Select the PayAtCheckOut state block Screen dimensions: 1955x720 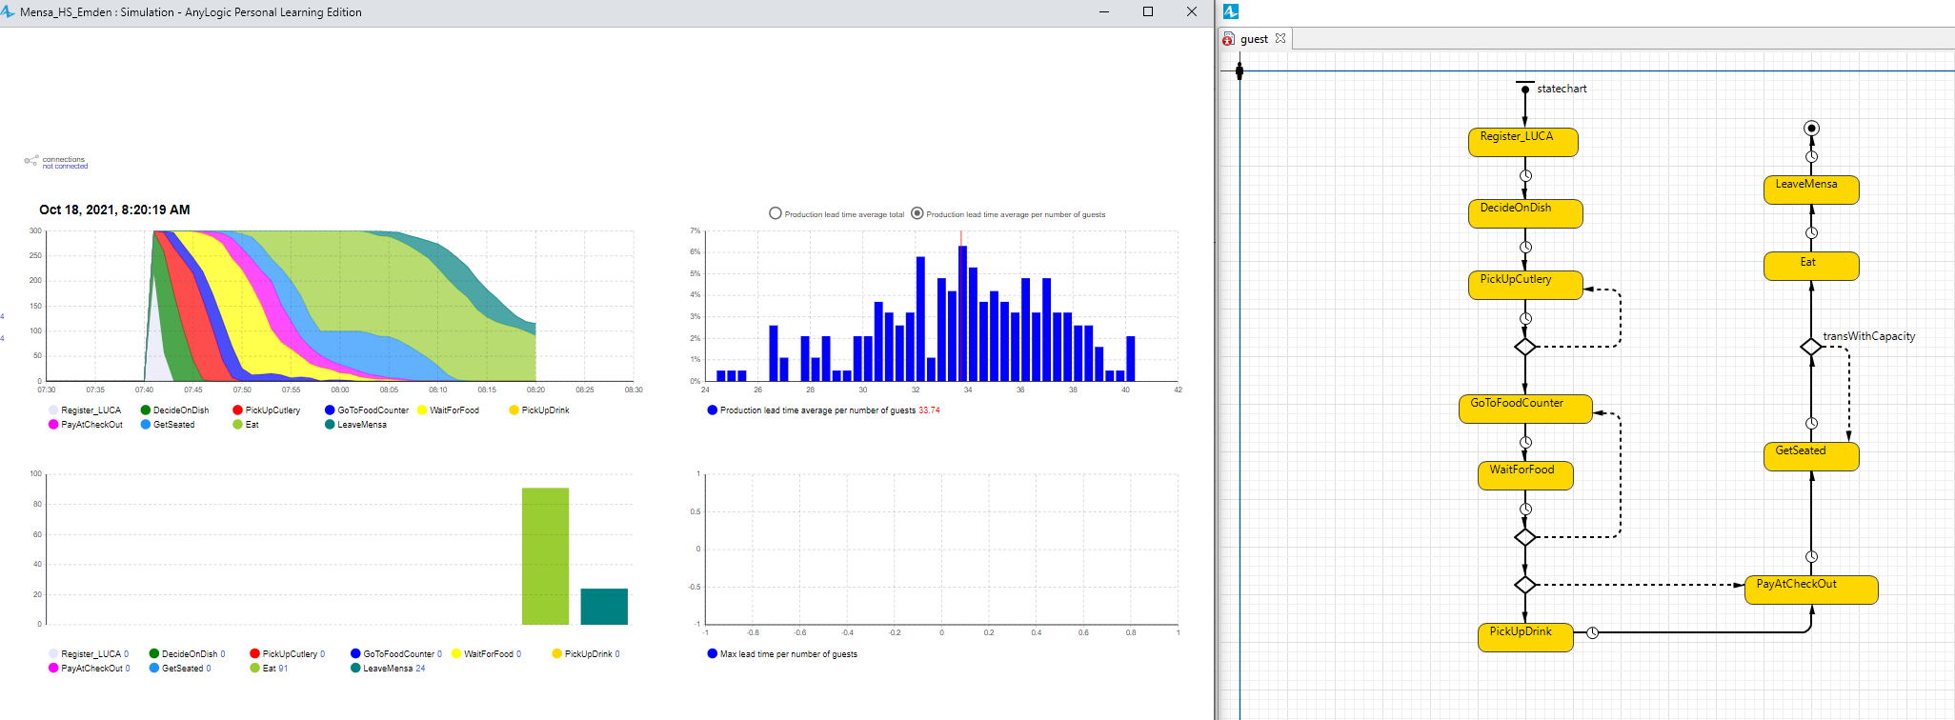1810,590
